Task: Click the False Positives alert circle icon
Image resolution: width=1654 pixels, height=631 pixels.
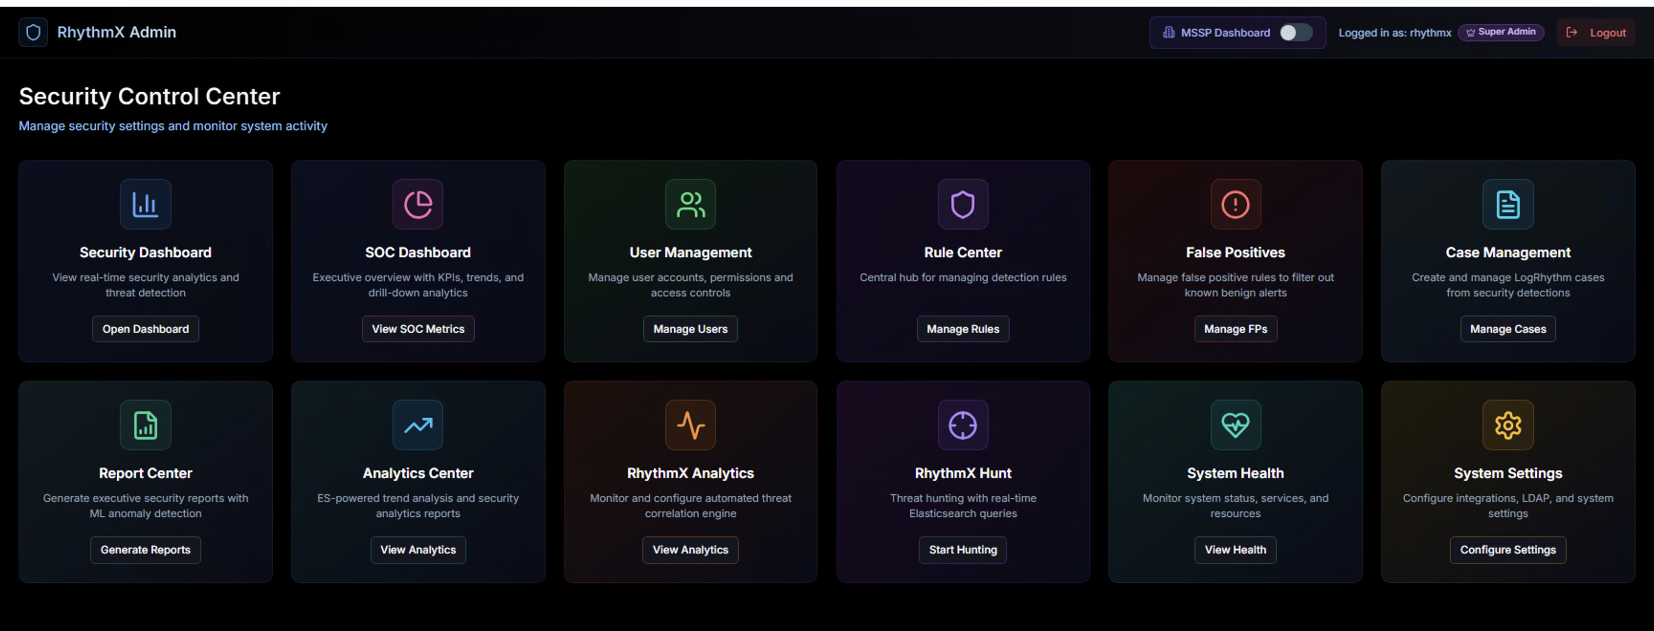Action: pyautogui.click(x=1235, y=205)
